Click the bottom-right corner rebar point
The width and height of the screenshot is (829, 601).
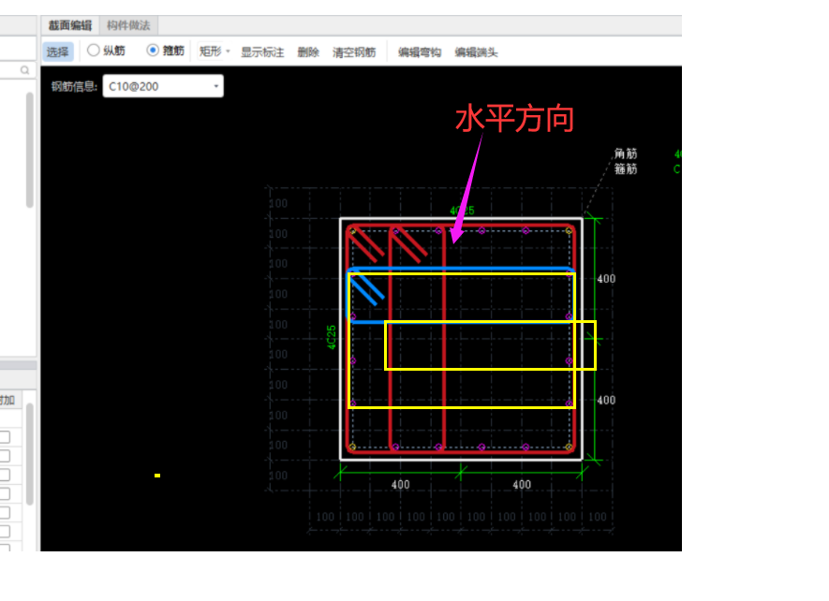569,447
